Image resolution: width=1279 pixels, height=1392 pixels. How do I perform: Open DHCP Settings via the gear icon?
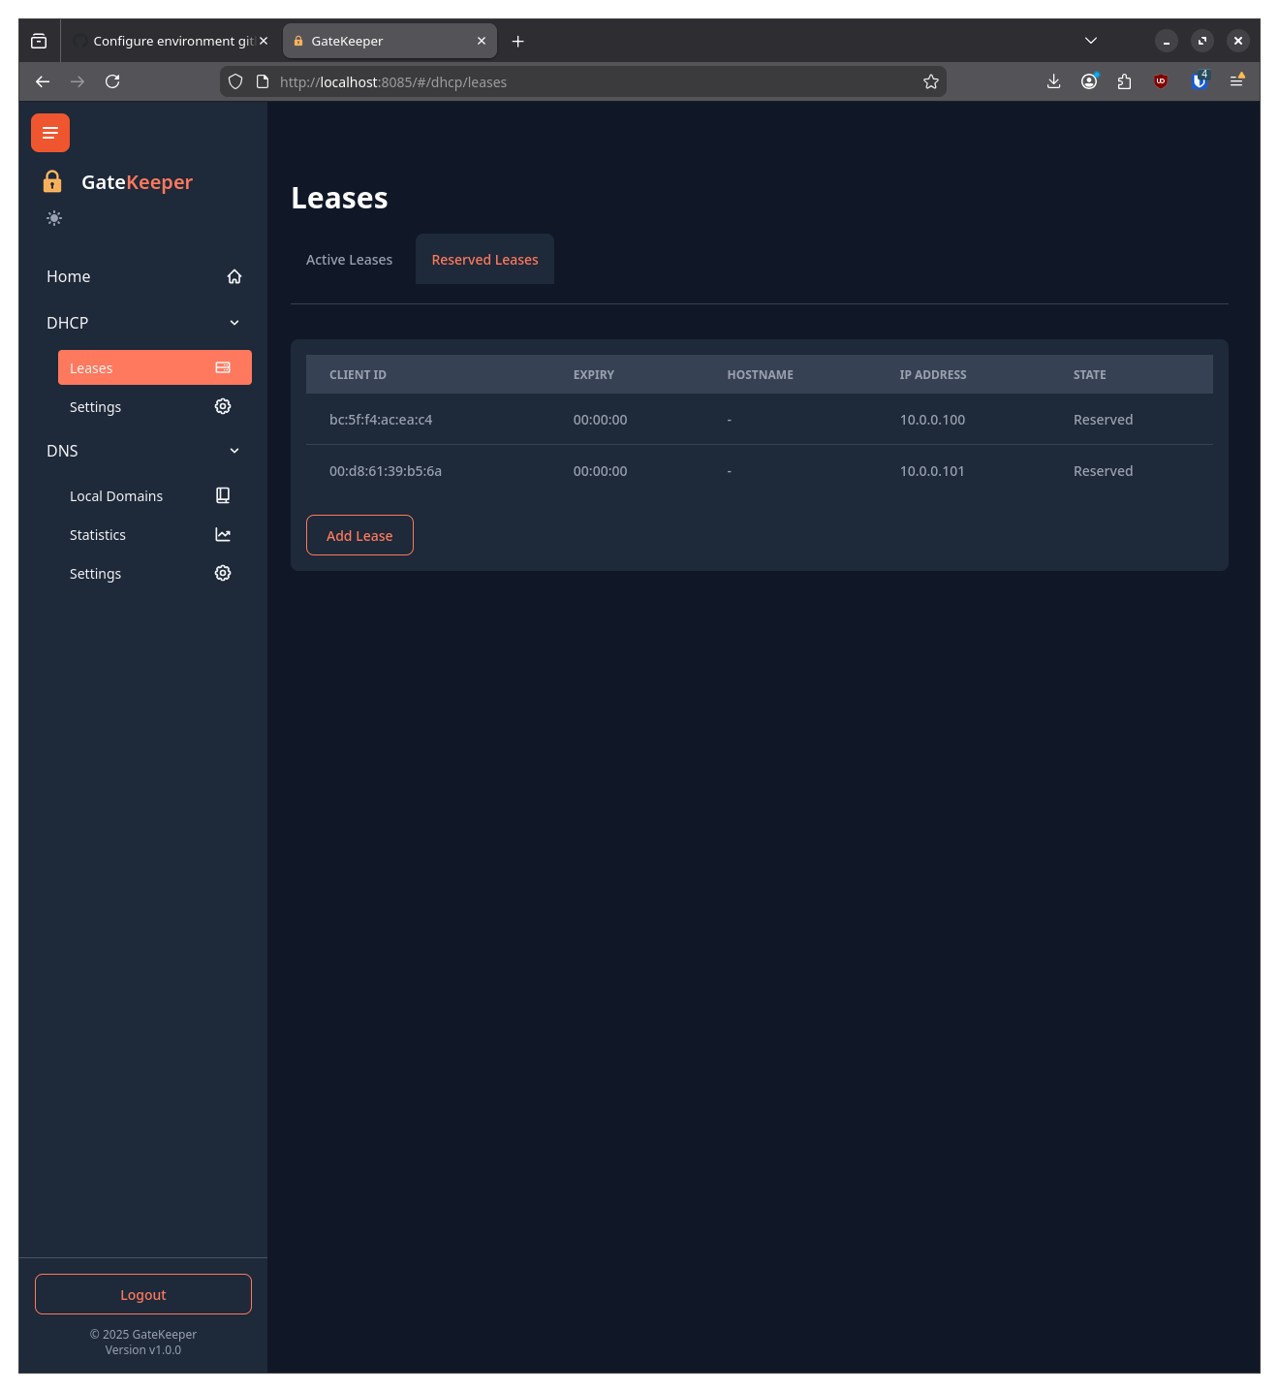click(222, 406)
